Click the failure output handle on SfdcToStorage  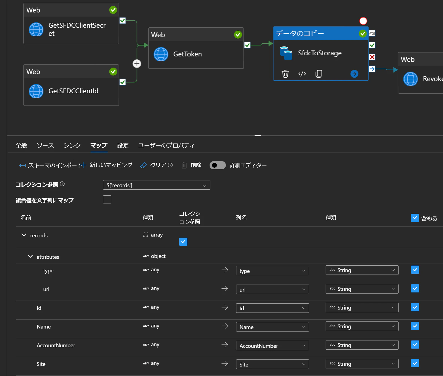pyautogui.click(x=372, y=57)
